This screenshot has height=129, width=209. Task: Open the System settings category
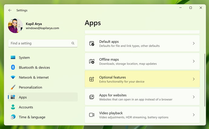(24, 57)
